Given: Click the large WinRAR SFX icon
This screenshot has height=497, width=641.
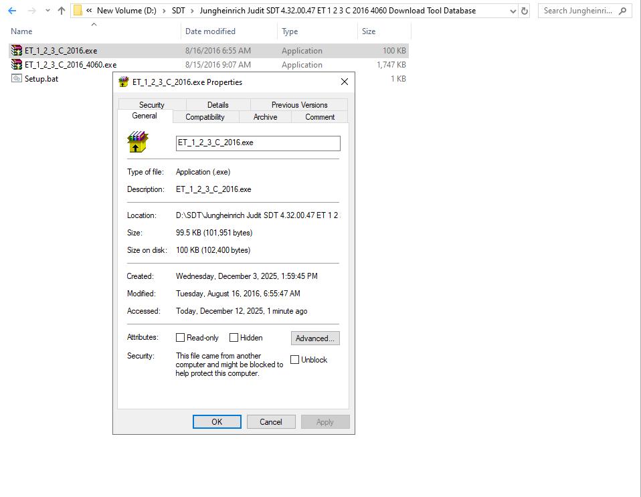Looking at the screenshot, I should click(x=138, y=142).
